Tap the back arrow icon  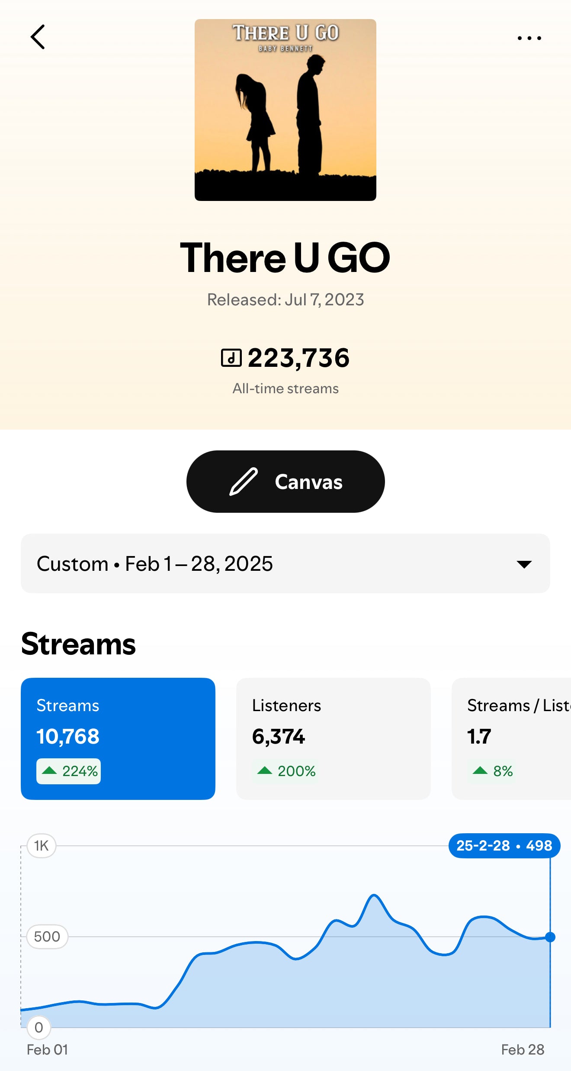click(38, 37)
